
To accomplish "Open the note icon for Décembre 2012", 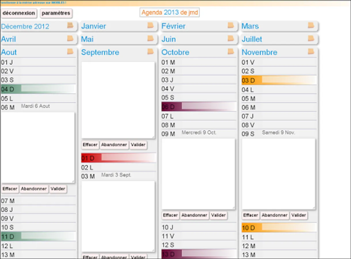I will pyautogui.click(x=70, y=25).
